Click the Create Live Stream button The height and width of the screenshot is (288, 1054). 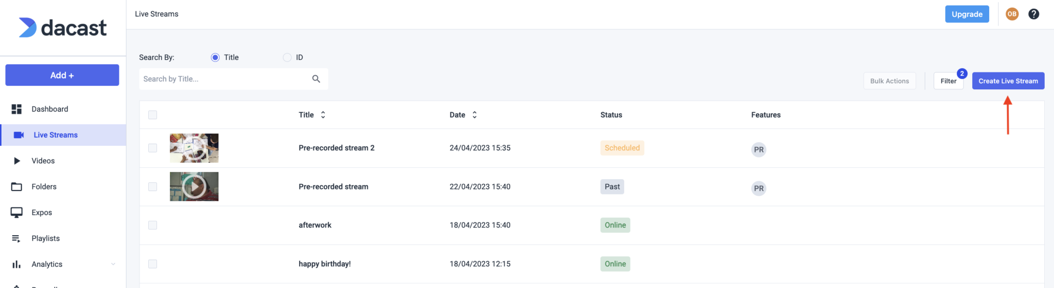coord(1008,81)
